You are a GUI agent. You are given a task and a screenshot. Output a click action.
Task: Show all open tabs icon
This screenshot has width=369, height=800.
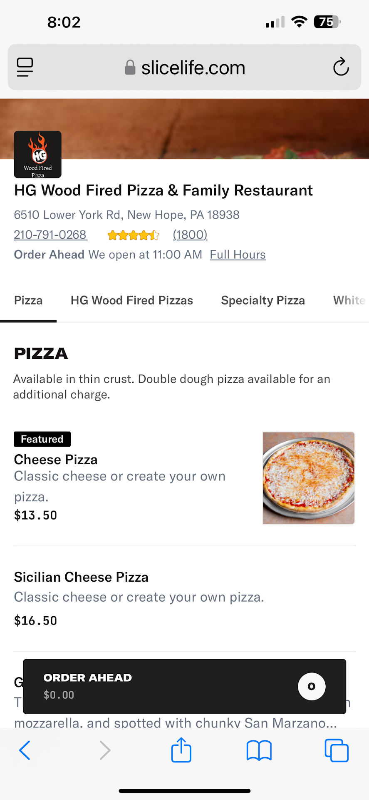(336, 750)
